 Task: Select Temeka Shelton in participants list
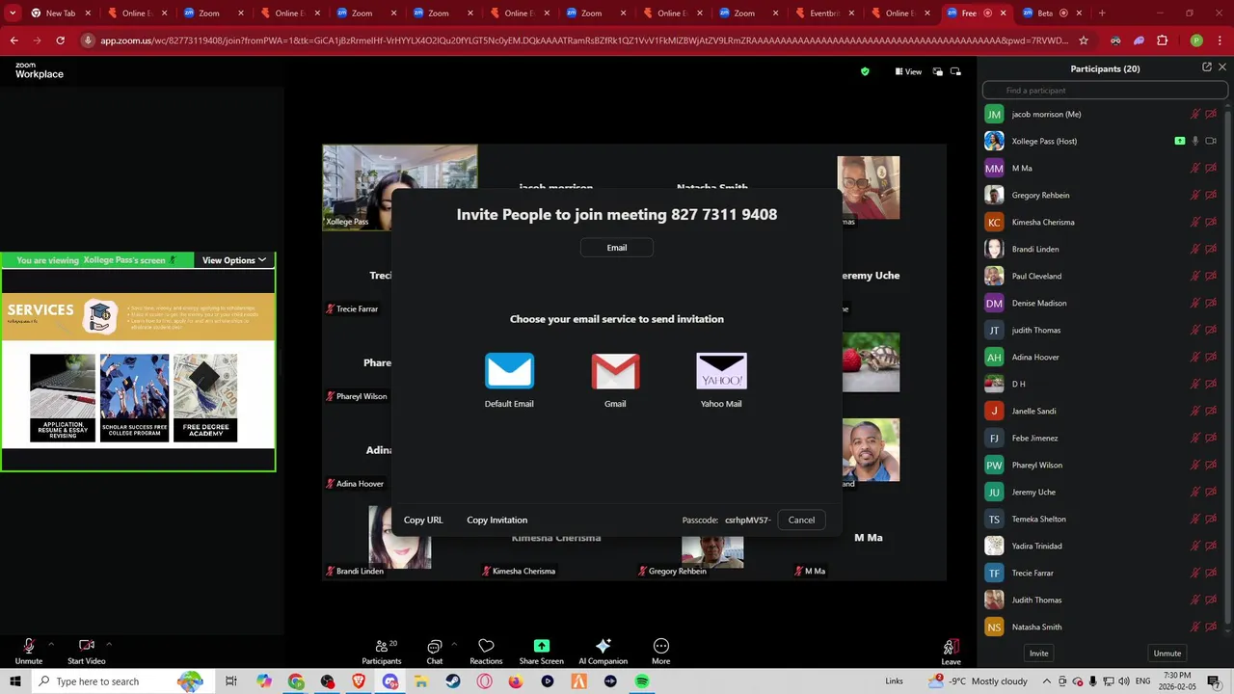(x=1105, y=519)
